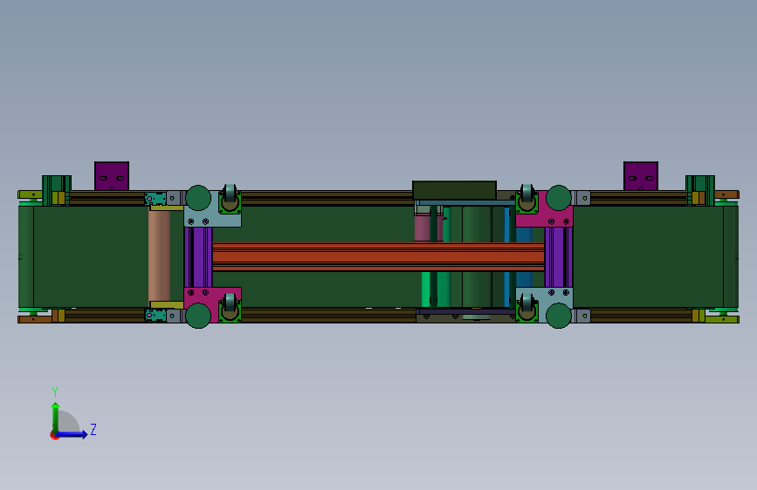This screenshot has width=757, height=490.
Task: Click the blue Z axis arrow of the triad
Action: (72, 434)
